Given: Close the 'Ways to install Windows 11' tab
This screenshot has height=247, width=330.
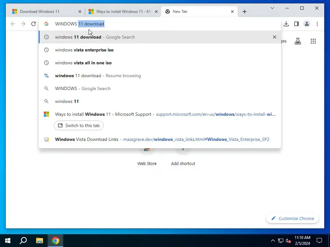Looking at the screenshot, I should pyautogui.click(x=156, y=12).
